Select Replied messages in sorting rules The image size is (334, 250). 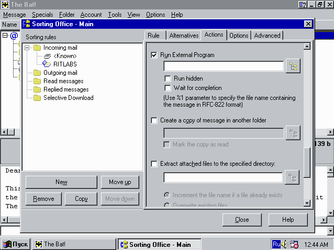click(66, 89)
